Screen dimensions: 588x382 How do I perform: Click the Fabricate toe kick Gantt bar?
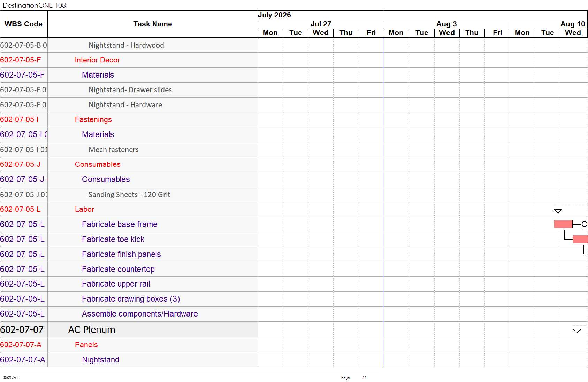580,239
